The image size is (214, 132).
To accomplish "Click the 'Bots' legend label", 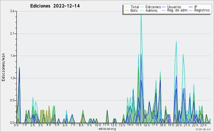I will point(134,10).
